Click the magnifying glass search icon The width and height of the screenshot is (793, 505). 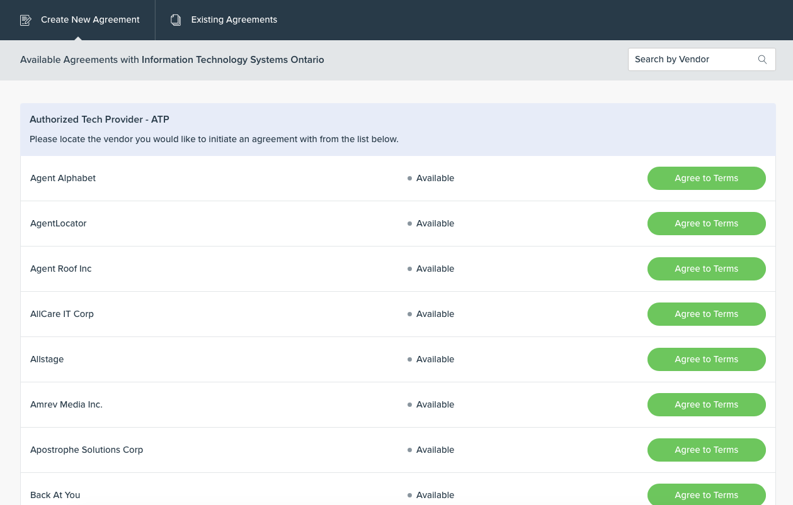[762, 59]
